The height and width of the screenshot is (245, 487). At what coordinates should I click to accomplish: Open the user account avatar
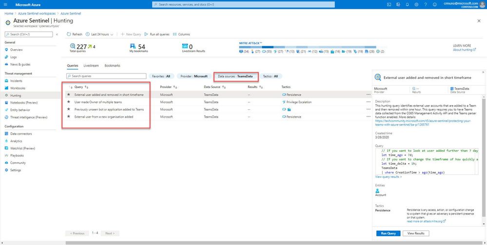pos(482,5)
